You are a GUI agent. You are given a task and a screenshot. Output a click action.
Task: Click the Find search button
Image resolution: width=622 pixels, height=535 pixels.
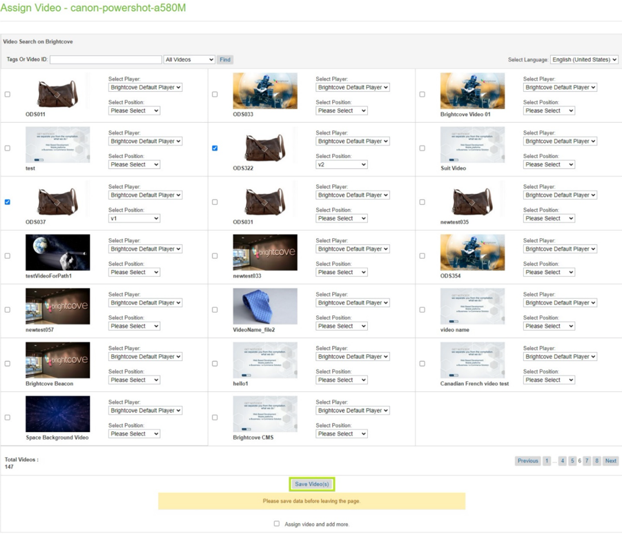coord(225,59)
